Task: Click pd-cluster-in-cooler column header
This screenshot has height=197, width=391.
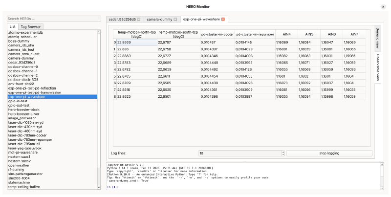Action: pos(217,34)
